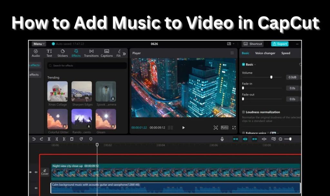The width and height of the screenshot is (330, 196).
Task: Click the Undo icon in the timeline toolbar
Action: (x=33, y=139)
